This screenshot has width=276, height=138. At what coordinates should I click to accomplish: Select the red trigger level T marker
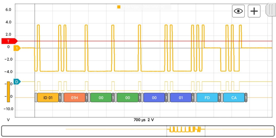(x=9, y=41)
